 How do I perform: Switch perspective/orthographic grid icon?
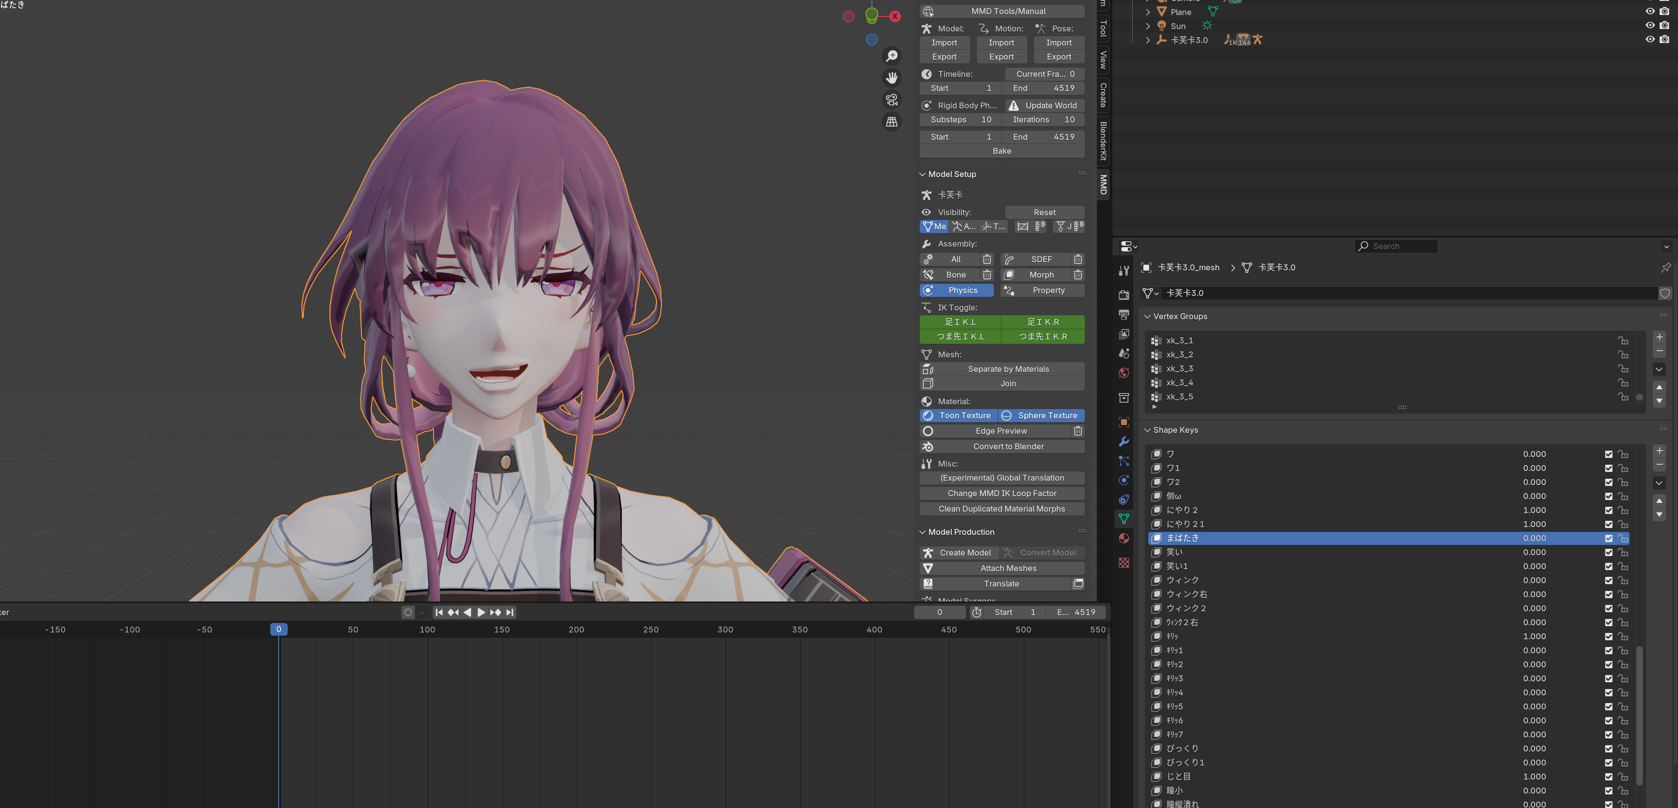click(892, 122)
